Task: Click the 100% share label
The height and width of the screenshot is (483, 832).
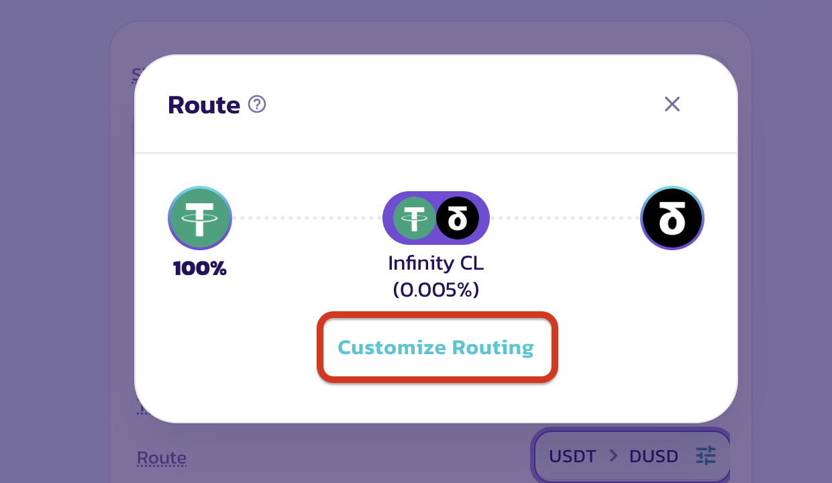Action: tap(200, 269)
